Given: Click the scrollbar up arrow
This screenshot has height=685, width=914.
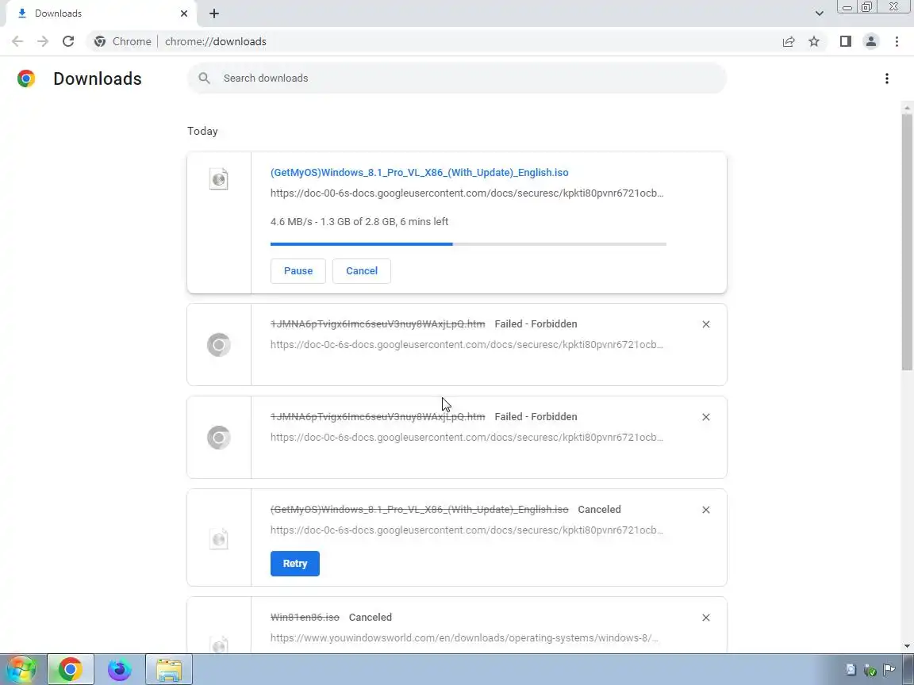Looking at the screenshot, I should 906,108.
